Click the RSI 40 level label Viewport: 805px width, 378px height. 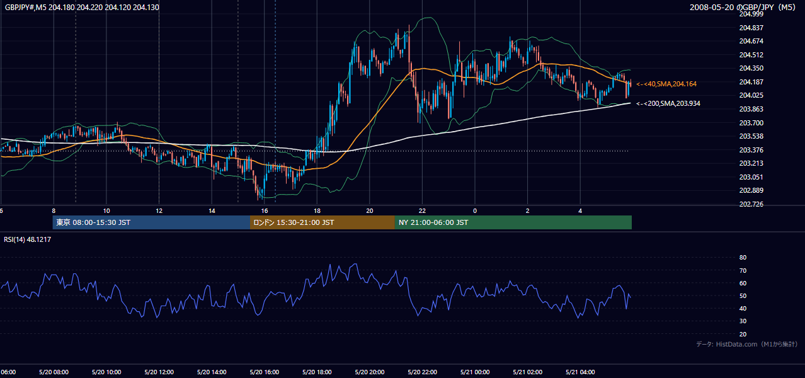click(743, 308)
